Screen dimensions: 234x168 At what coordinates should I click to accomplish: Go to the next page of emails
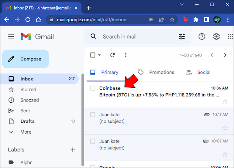pos(225,55)
